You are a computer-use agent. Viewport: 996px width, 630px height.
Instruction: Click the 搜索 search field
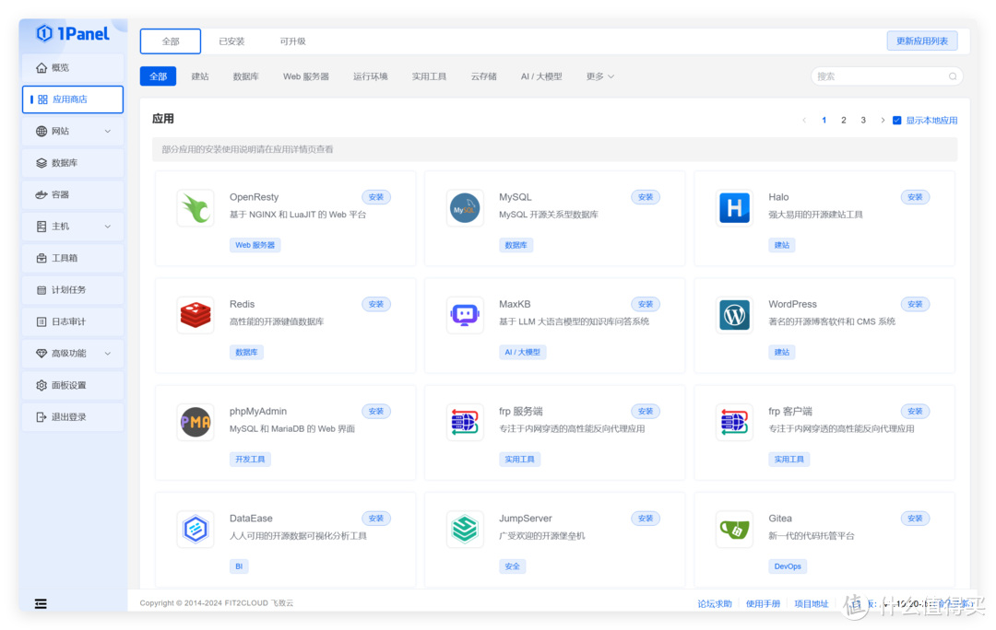(x=887, y=76)
